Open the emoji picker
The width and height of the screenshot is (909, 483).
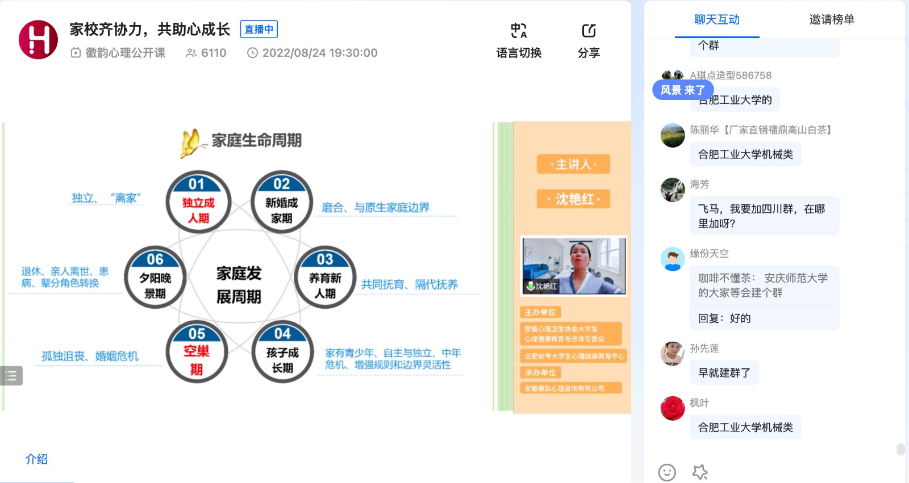[x=666, y=472]
